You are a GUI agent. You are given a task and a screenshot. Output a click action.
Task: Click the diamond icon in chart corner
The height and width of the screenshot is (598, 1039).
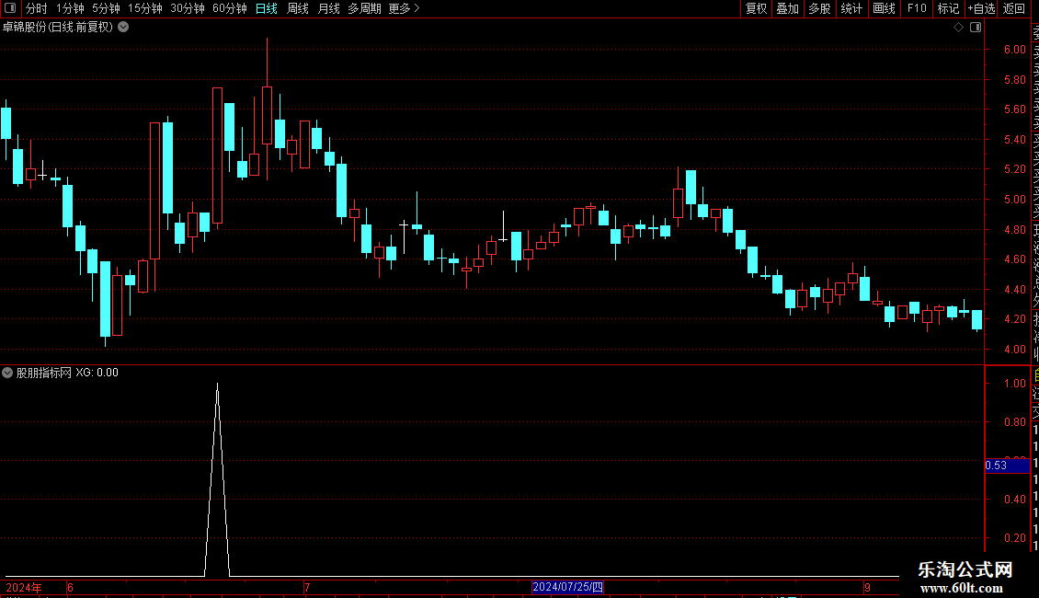coord(958,28)
